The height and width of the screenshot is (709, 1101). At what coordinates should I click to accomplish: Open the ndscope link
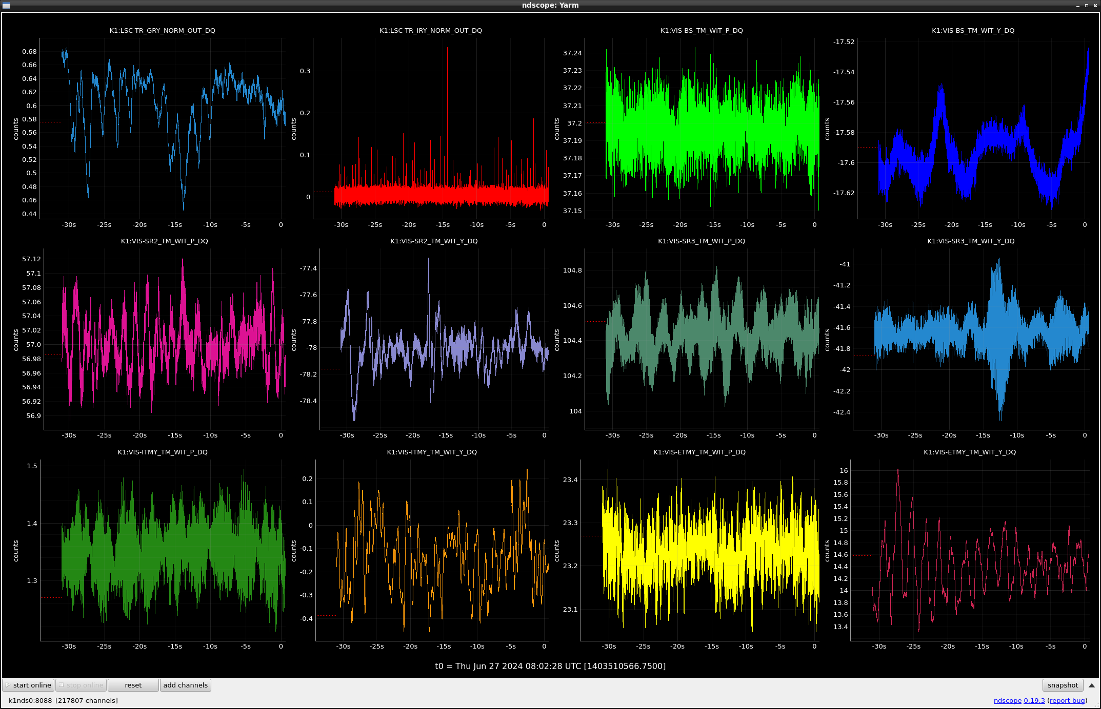click(x=1007, y=700)
